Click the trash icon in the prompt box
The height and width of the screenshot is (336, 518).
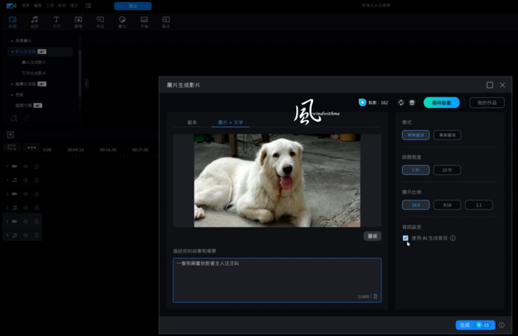click(x=376, y=296)
